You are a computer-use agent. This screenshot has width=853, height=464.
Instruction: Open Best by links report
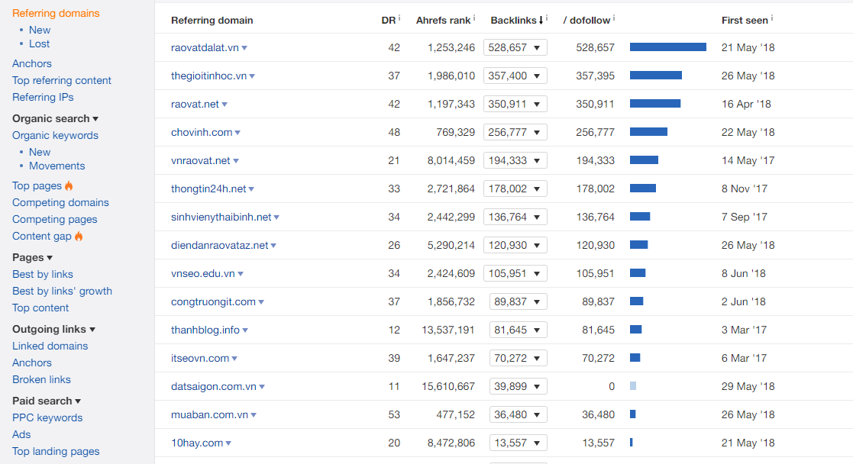click(x=43, y=274)
